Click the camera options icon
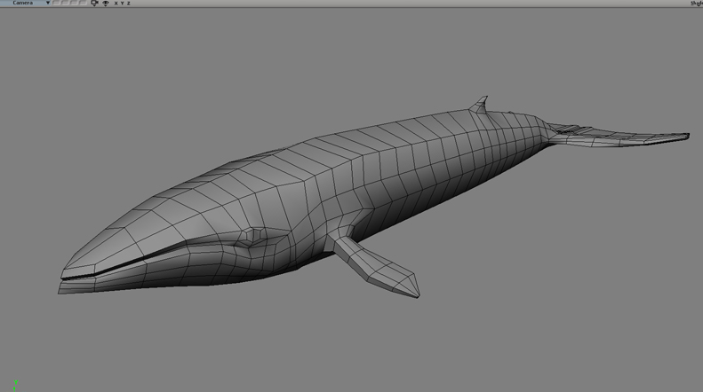The width and height of the screenshot is (703, 392). click(94, 3)
